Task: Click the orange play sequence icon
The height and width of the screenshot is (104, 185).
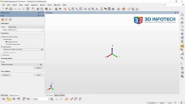Action: point(124,9)
